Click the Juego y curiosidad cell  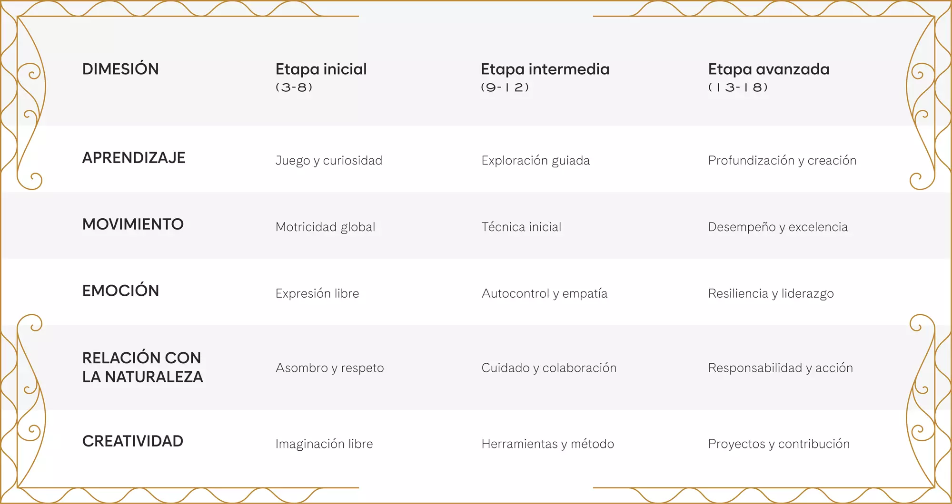(328, 161)
